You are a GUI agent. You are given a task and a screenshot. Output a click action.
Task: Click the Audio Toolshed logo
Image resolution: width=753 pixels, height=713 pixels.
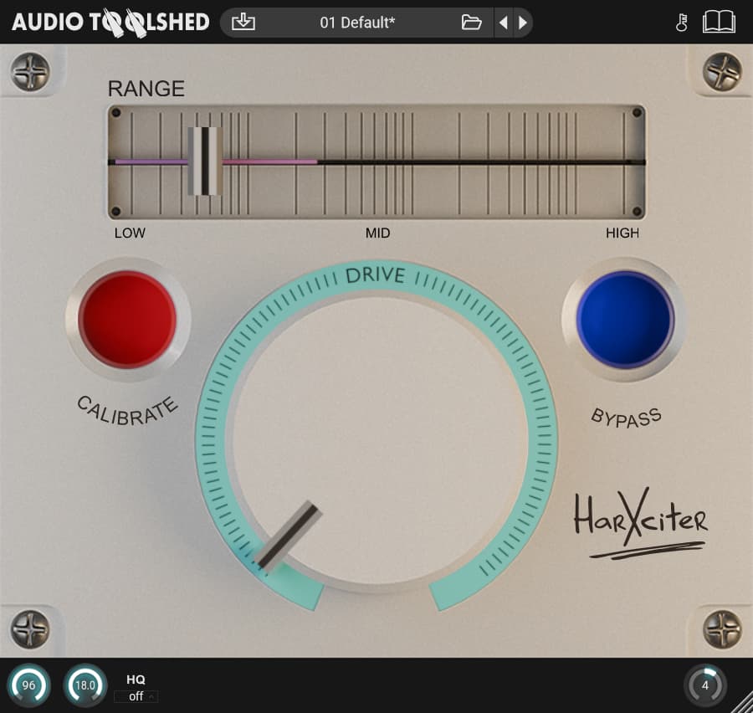110,22
